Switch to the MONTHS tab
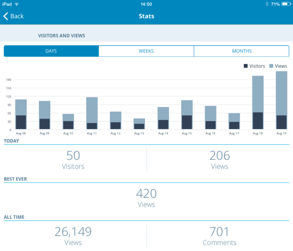The image size is (293, 251). [241, 51]
